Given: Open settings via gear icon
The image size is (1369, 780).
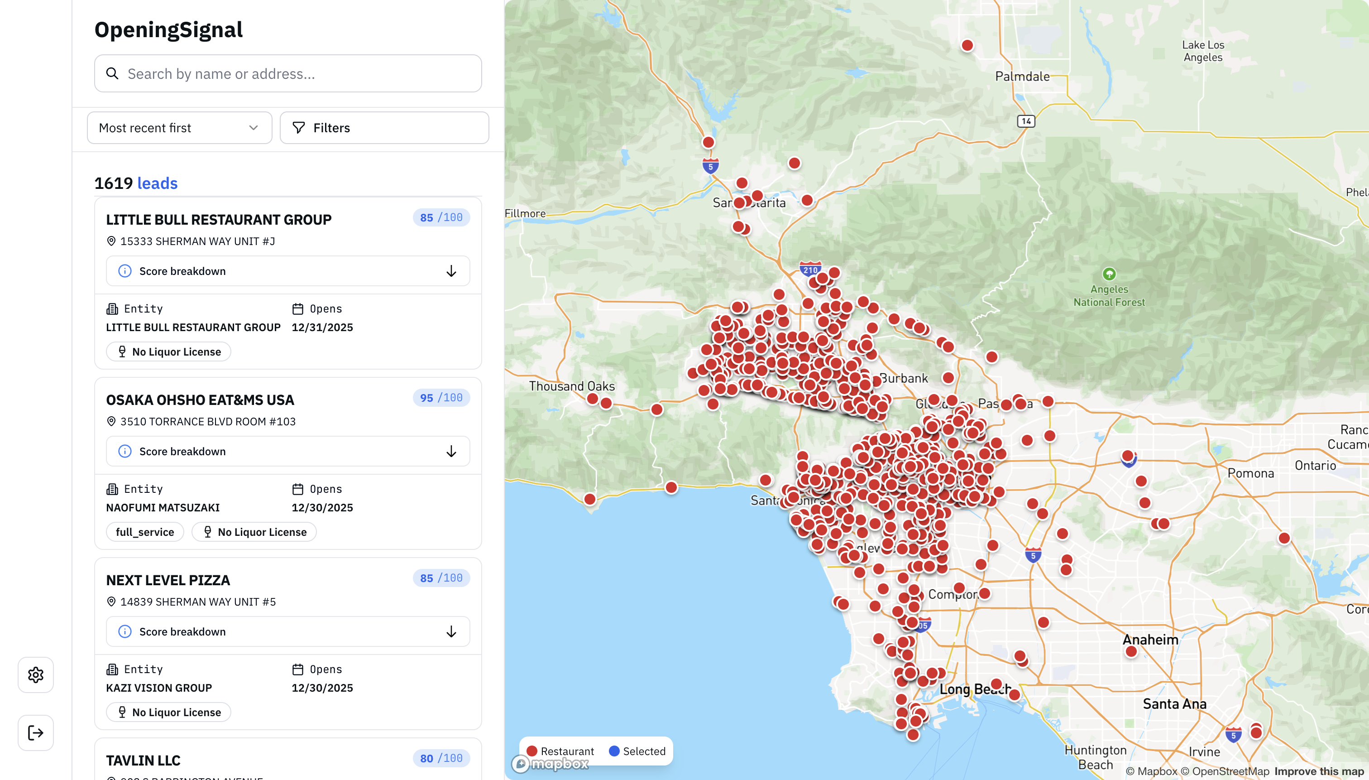Looking at the screenshot, I should (35, 675).
